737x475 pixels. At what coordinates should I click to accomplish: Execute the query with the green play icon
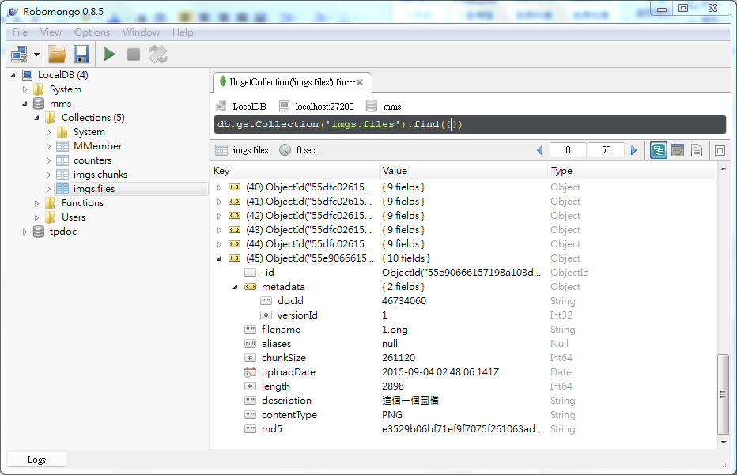coord(108,54)
